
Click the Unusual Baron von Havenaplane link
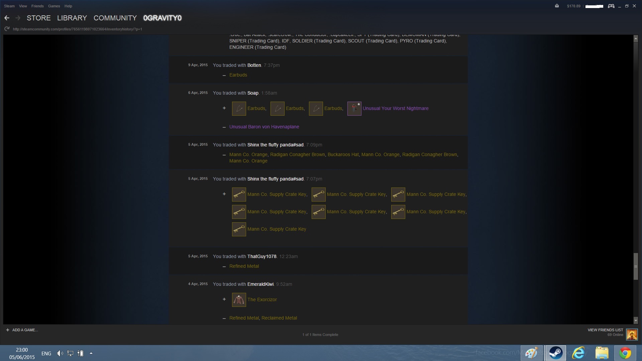[264, 127]
